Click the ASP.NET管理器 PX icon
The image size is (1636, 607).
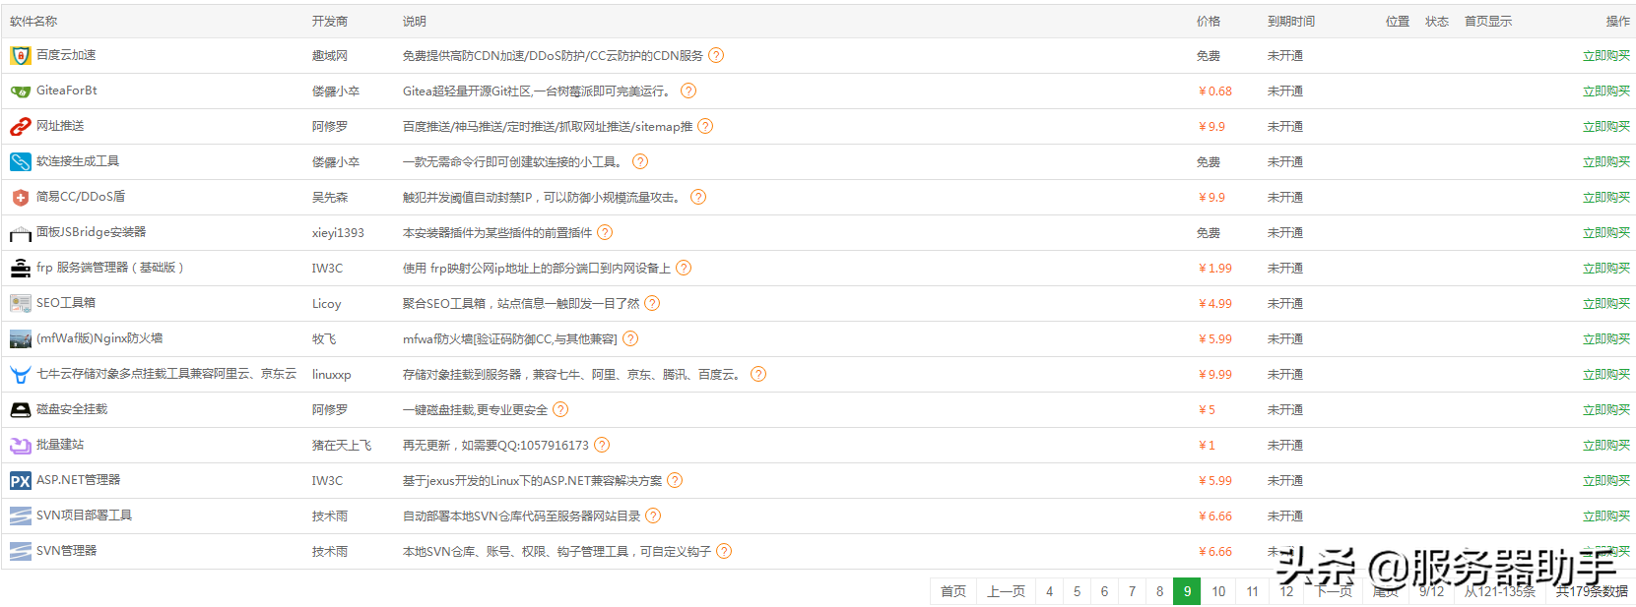tap(21, 481)
